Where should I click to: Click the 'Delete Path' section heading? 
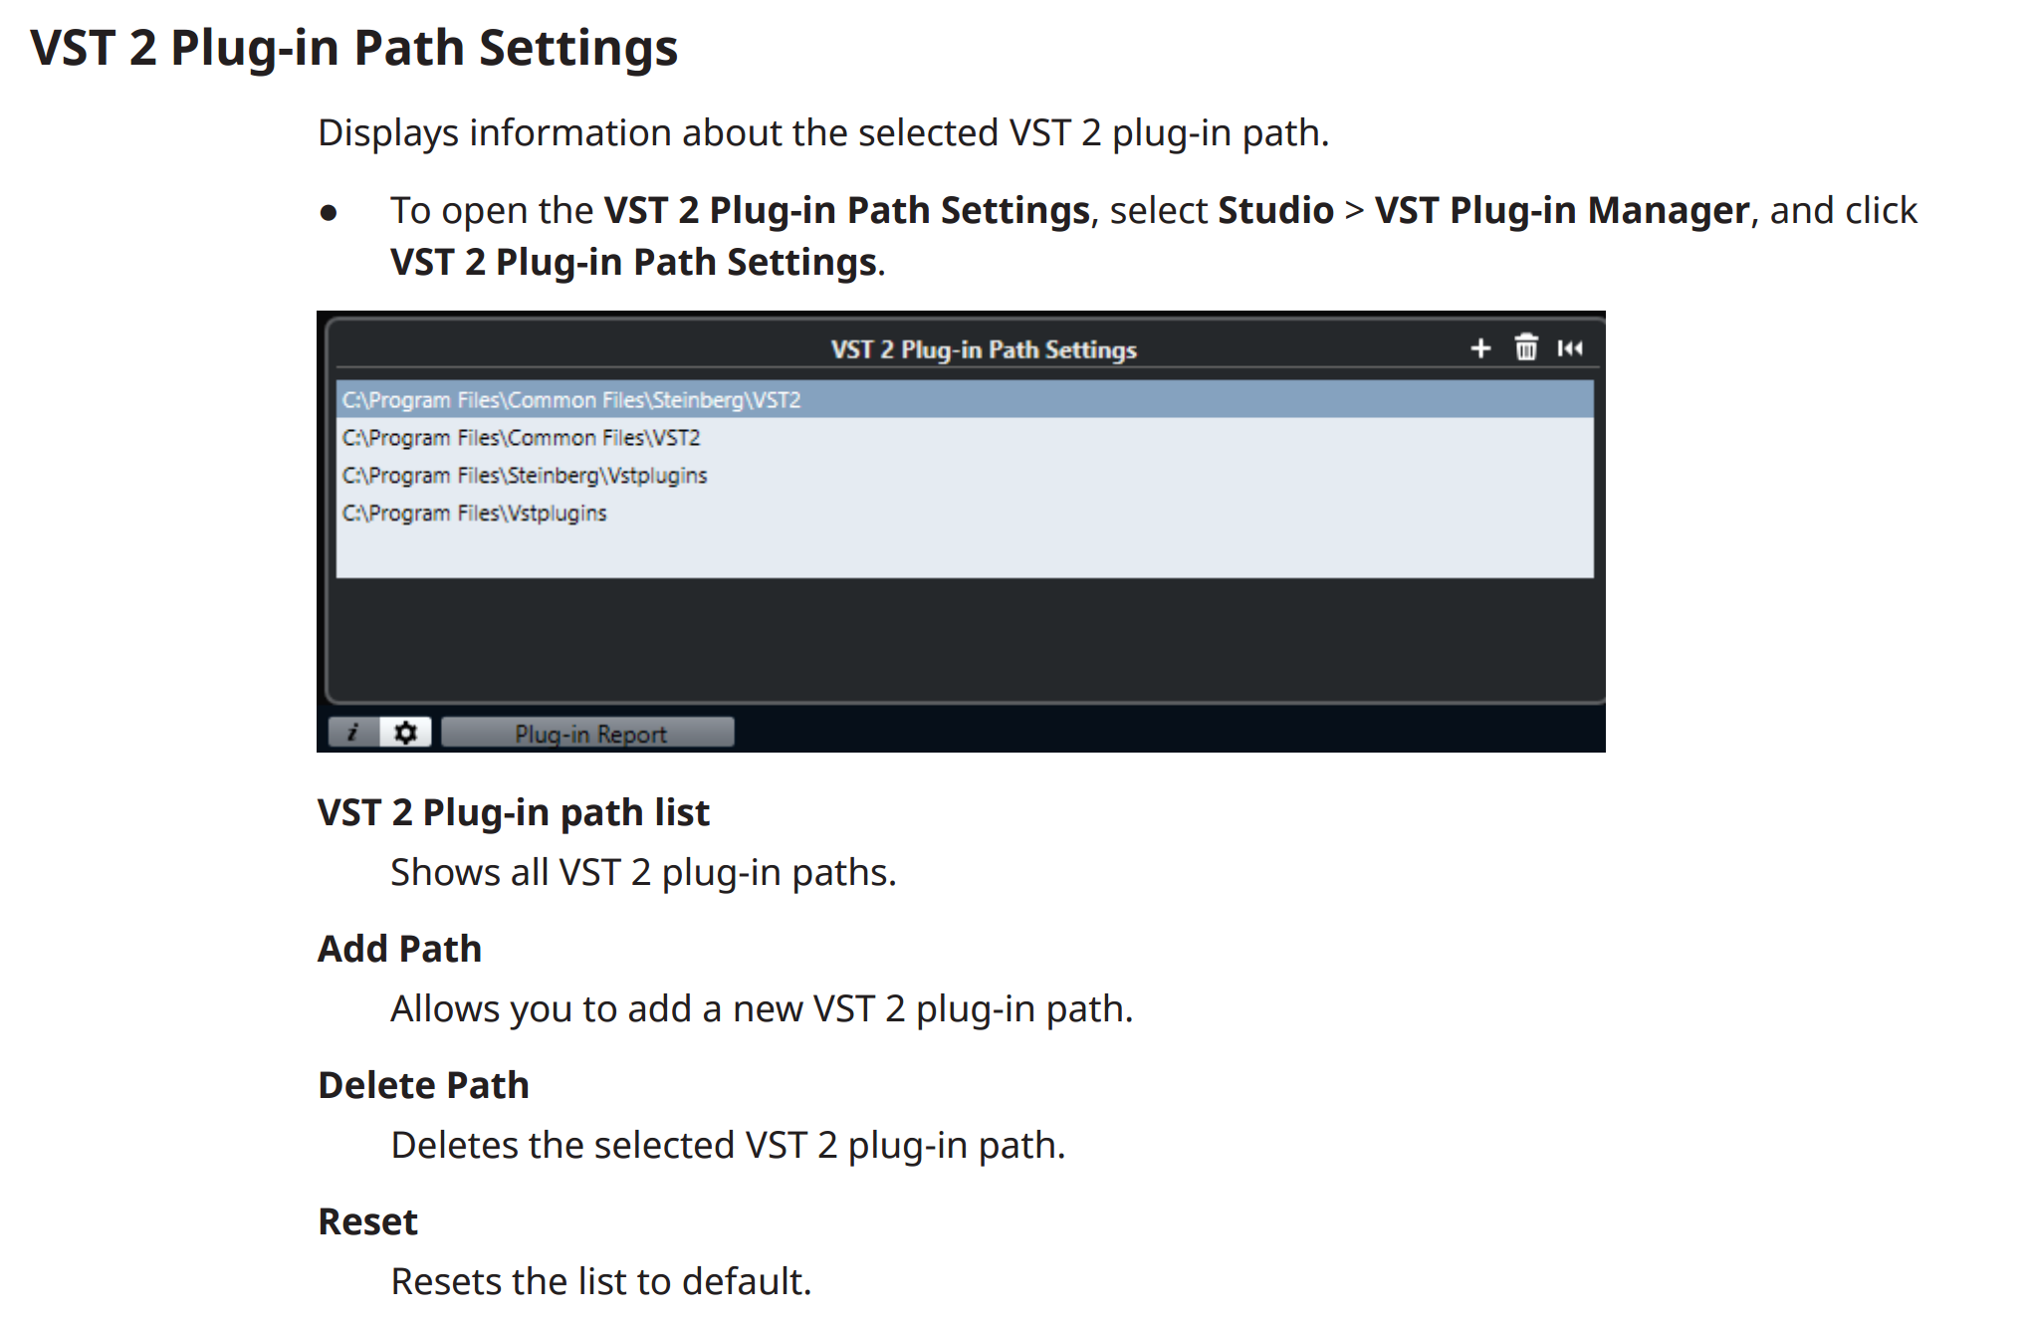[423, 1085]
